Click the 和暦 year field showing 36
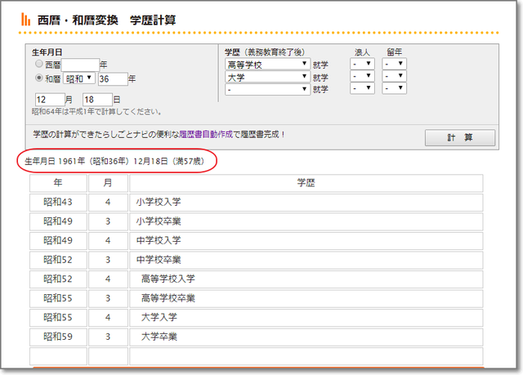Screen dimensions: 523x375 pos(113,79)
